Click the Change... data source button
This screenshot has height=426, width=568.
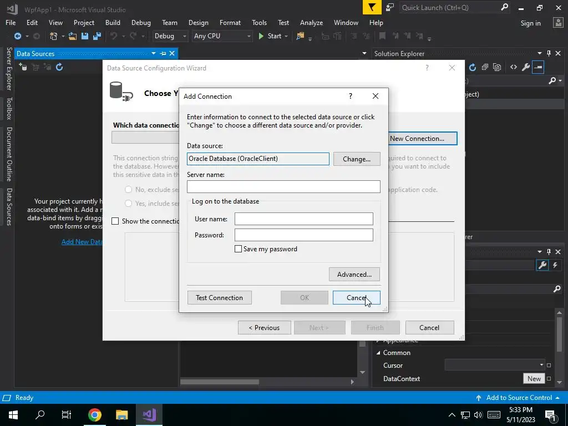(357, 159)
